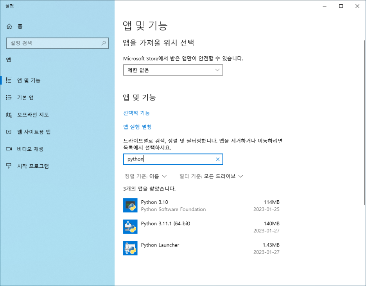This screenshot has height=286, width=366.
Task: Maximize the 설정 window
Action: pos(341,6)
